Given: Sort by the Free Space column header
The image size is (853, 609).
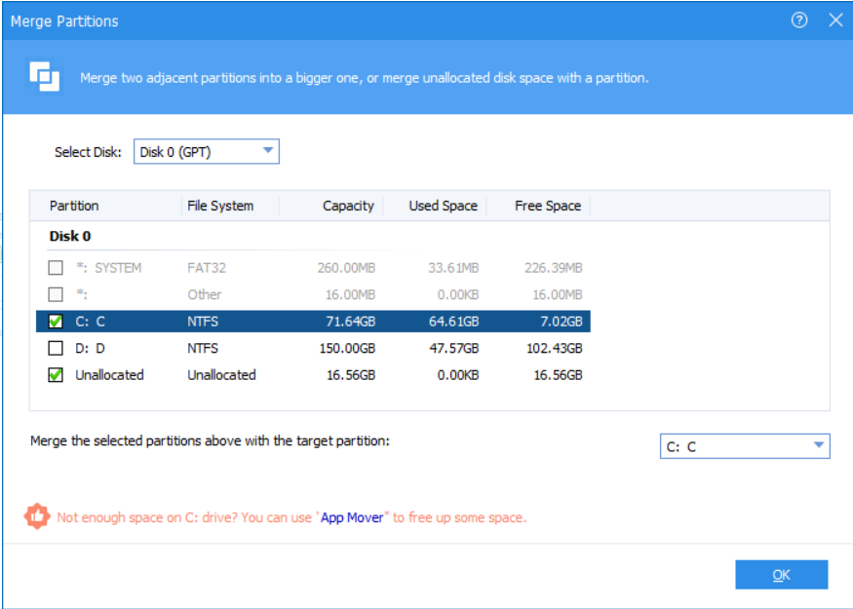Looking at the screenshot, I should [x=548, y=206].
